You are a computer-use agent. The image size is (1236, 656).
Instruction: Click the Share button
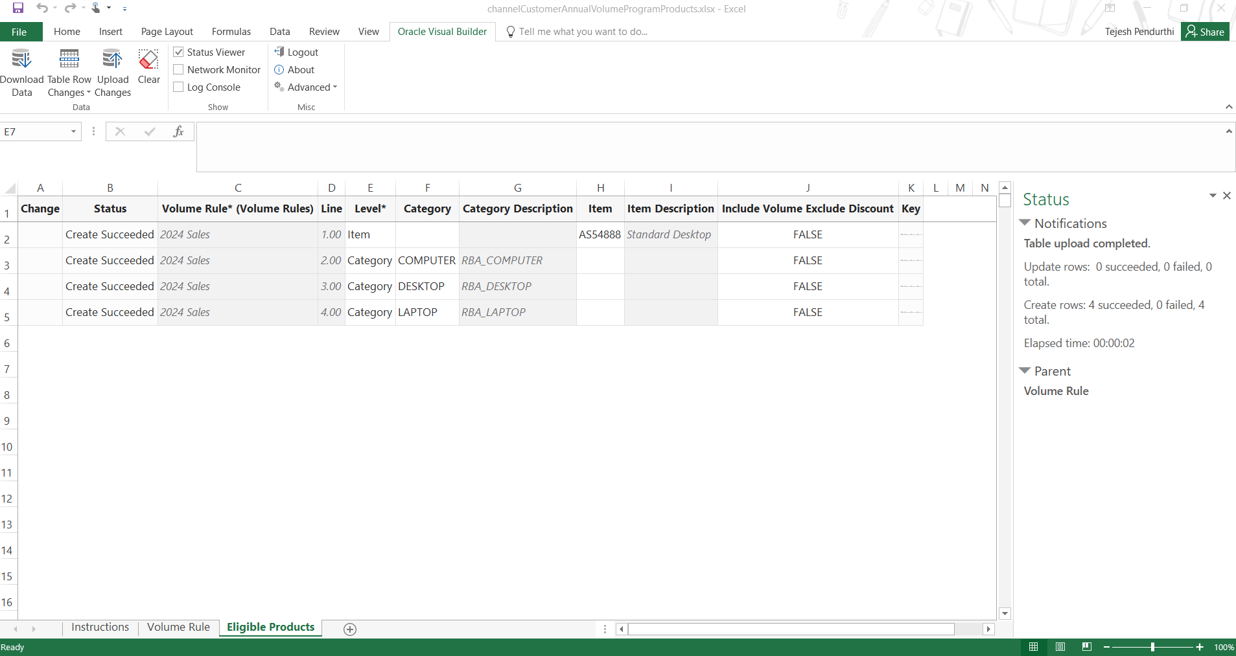click(1204, 31)
